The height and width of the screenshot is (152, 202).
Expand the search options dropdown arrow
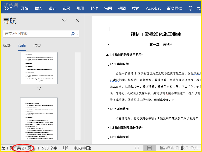tap(77, 34)
